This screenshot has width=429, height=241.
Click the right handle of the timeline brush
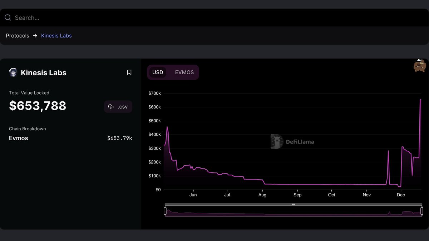click(421, 211)
